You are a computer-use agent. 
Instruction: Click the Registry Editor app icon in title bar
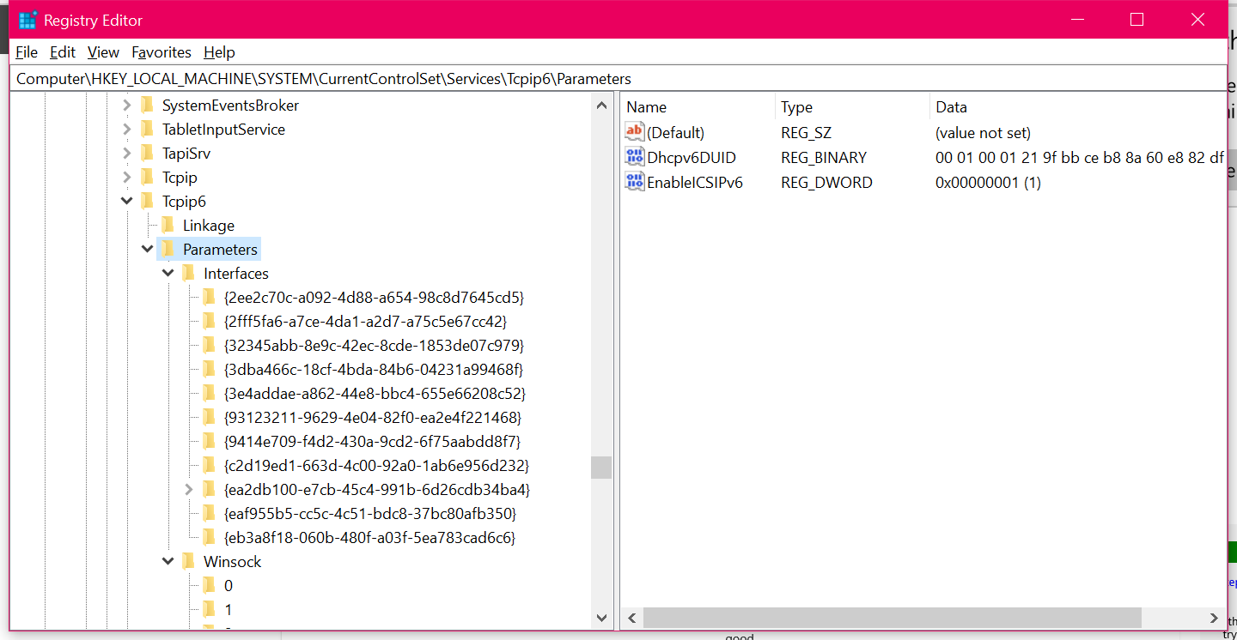point(27,20)
